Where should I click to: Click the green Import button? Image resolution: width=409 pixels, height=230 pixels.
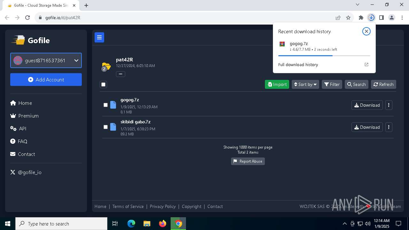(x=277, y=84)
